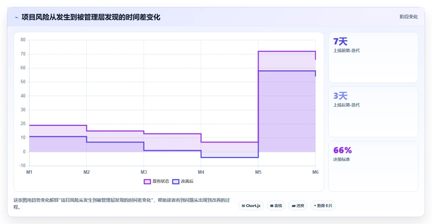432x224 pixels.
Task: Click the 数据卡片 tag chip
Action: pyautogui.click(x=323, y=206)
